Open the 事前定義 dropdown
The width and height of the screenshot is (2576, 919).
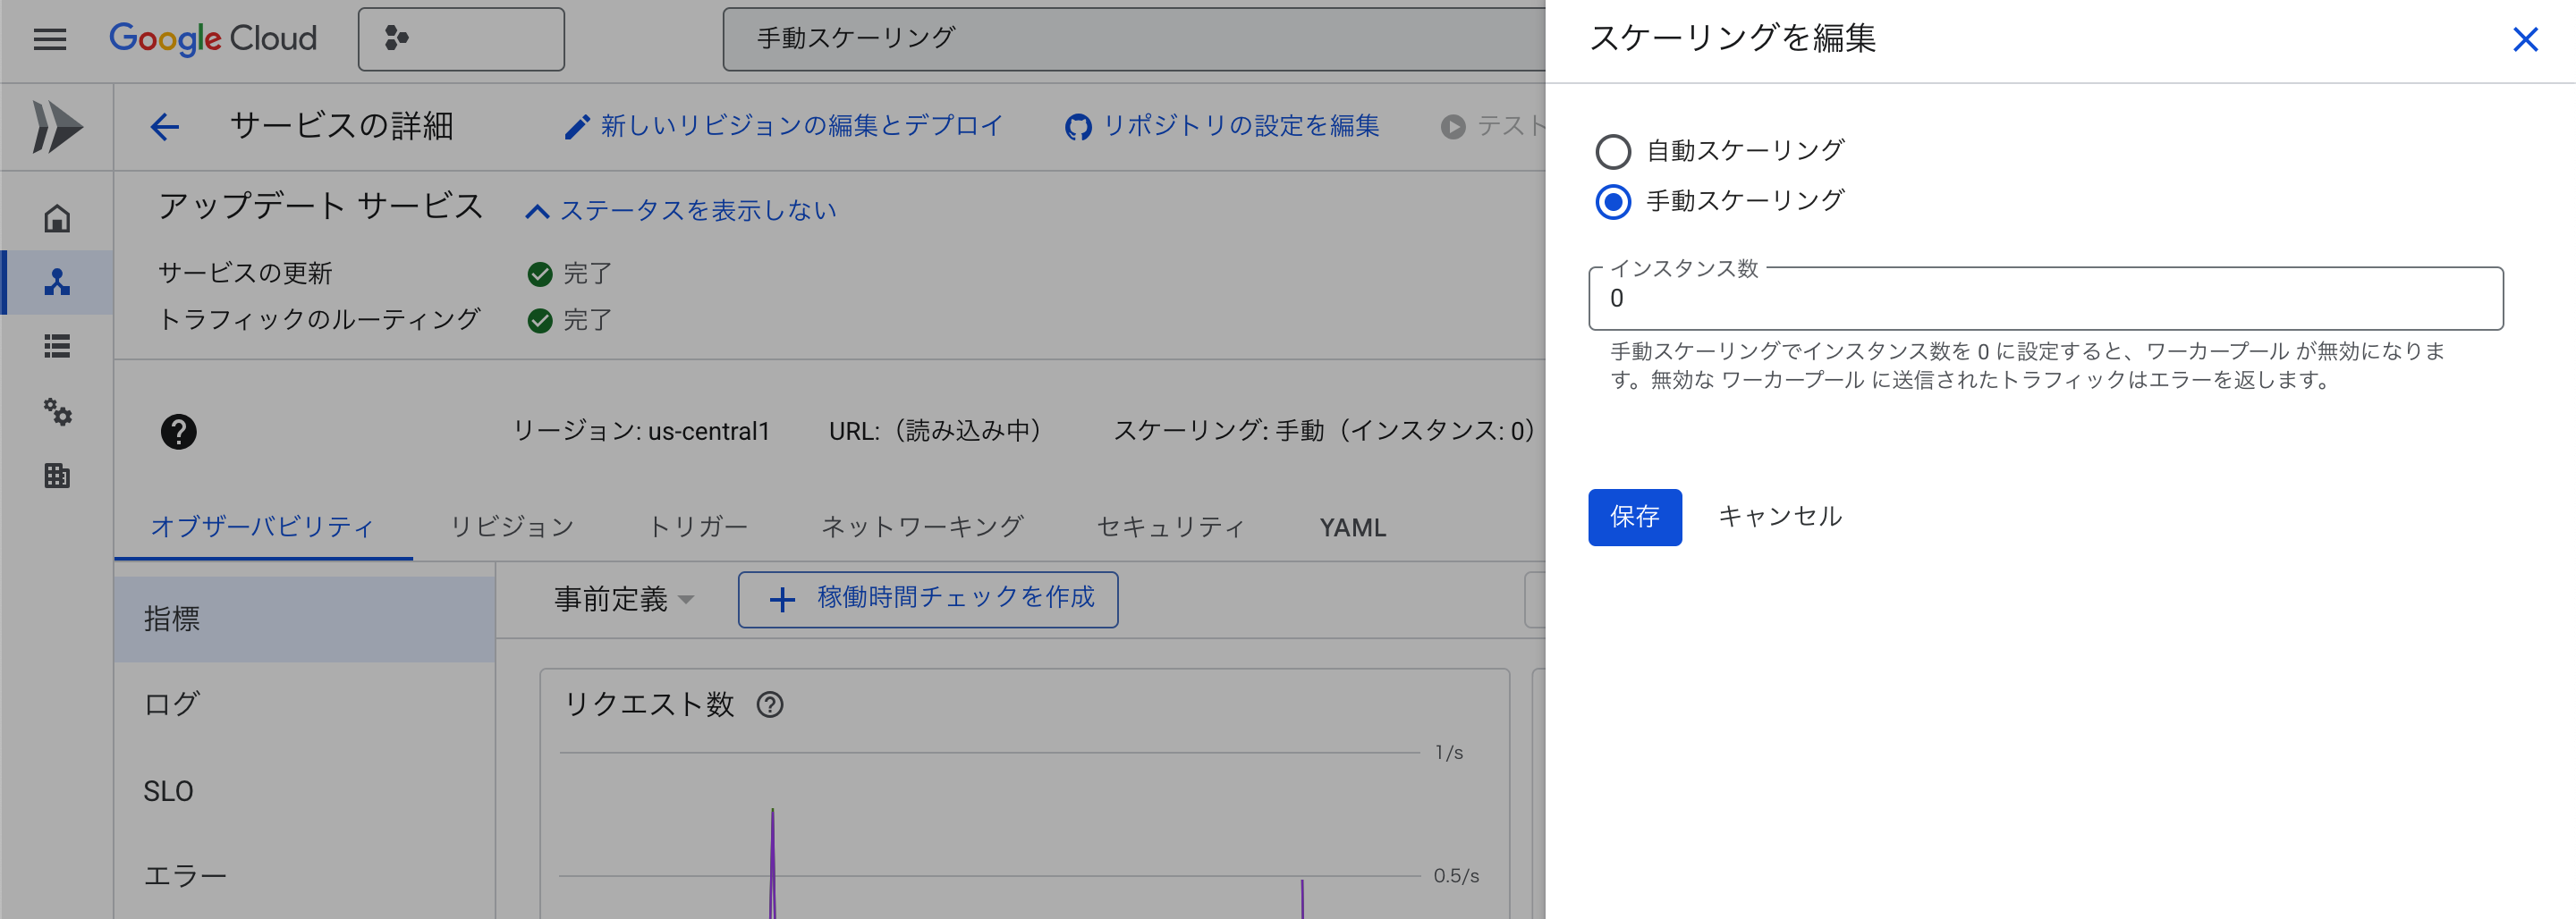[620, 599]
